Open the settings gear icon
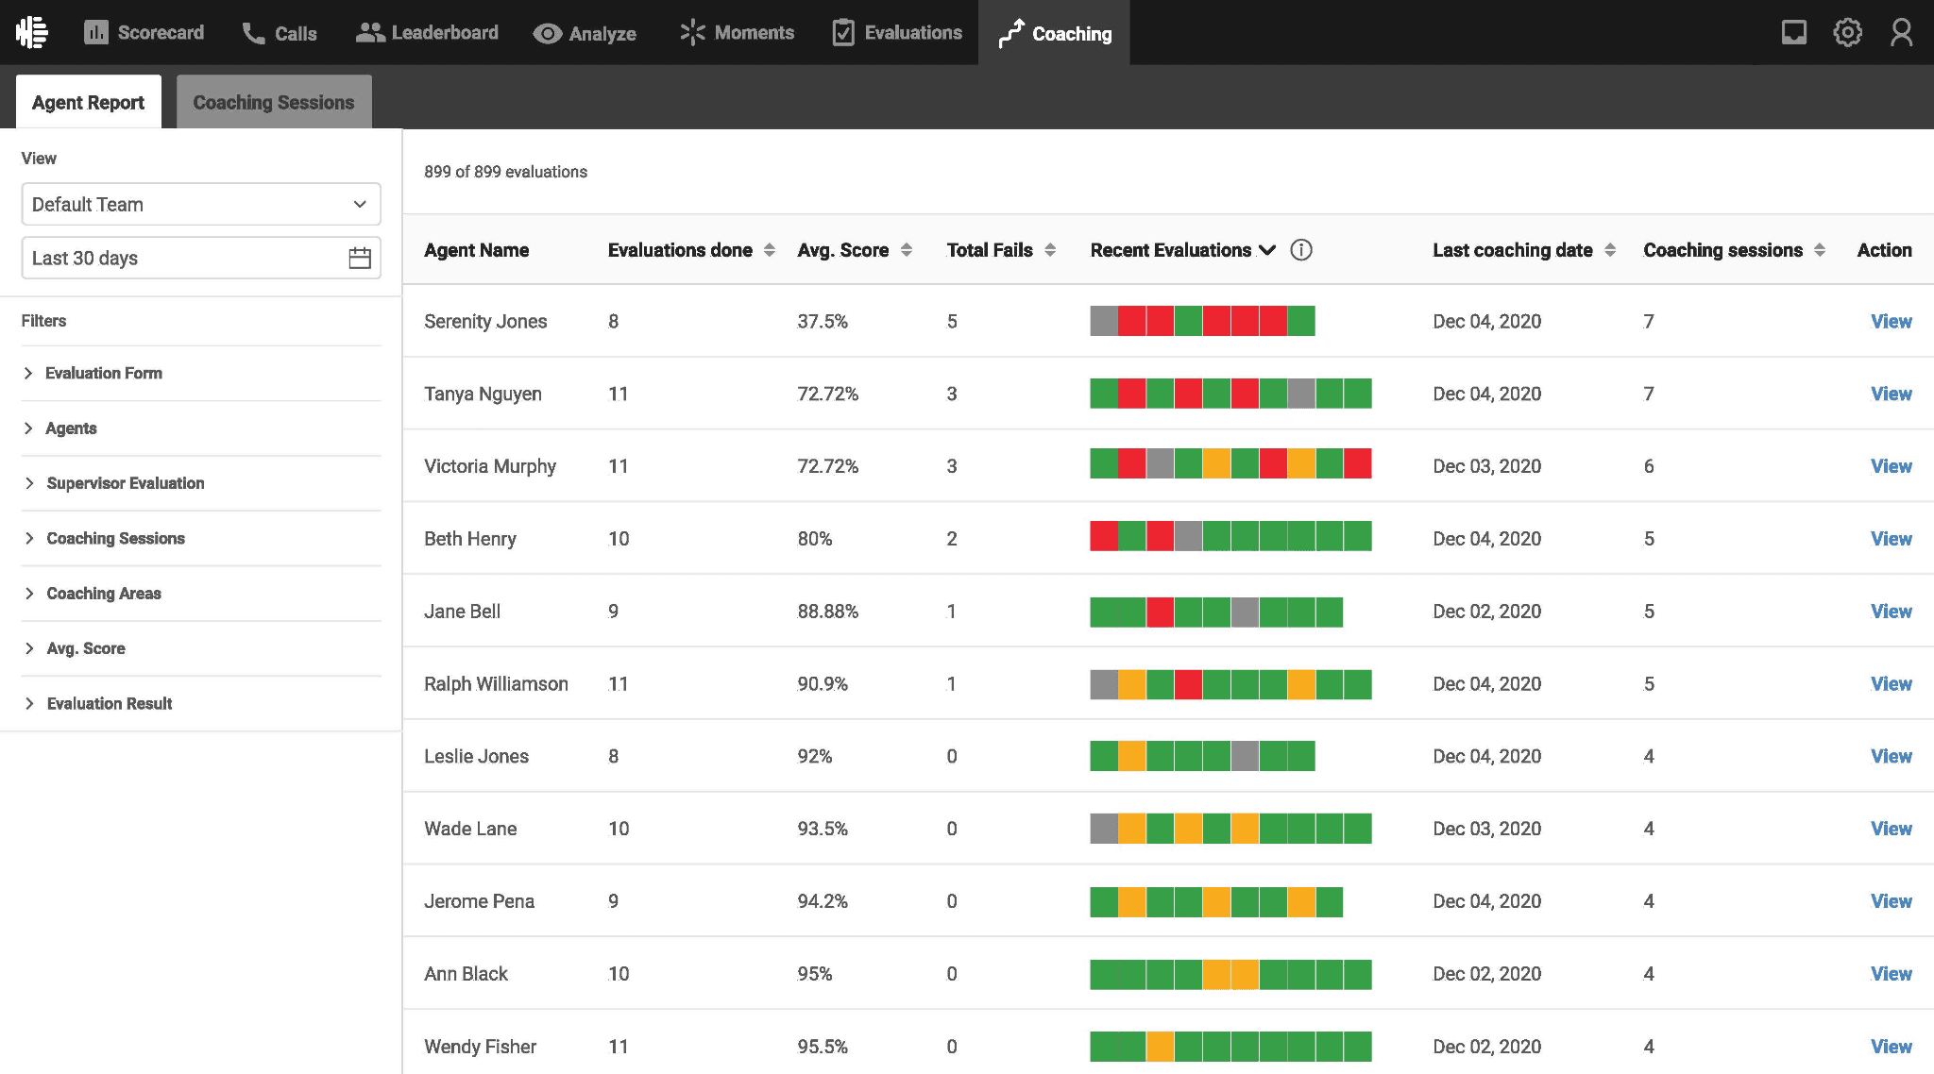Screen dimensions: 1934x1074 tap(1847, 32)
